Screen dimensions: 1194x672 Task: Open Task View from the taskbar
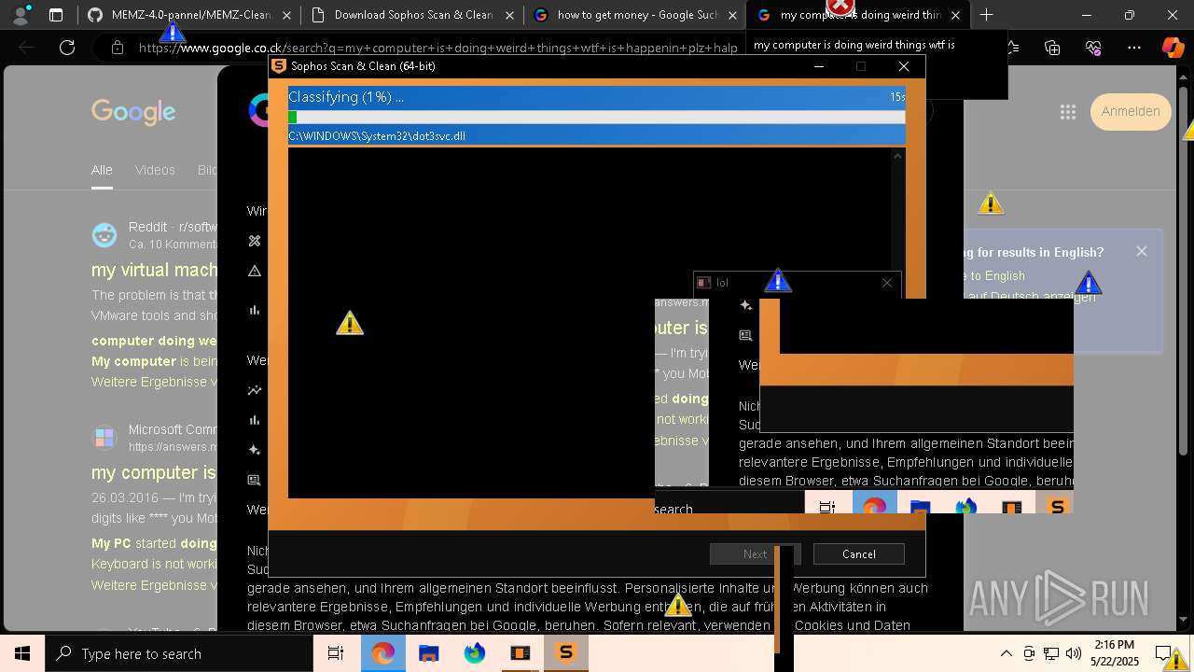pyautogui.click(x=336, y=653)
